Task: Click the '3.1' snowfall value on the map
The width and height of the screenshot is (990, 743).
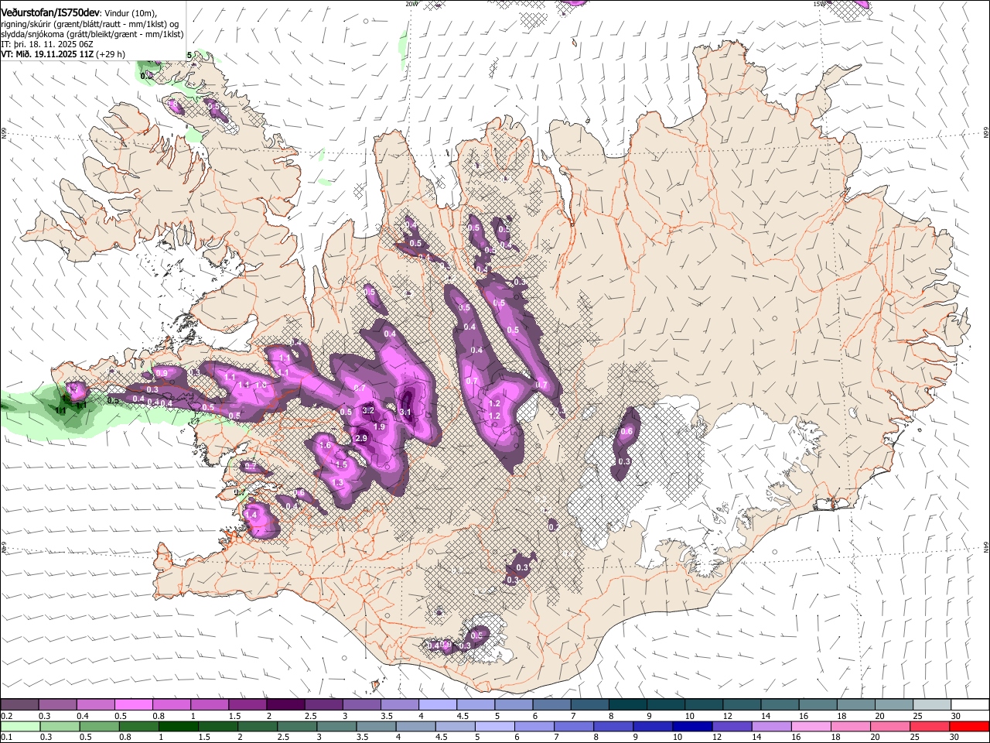Action: [x=405, y=413]
